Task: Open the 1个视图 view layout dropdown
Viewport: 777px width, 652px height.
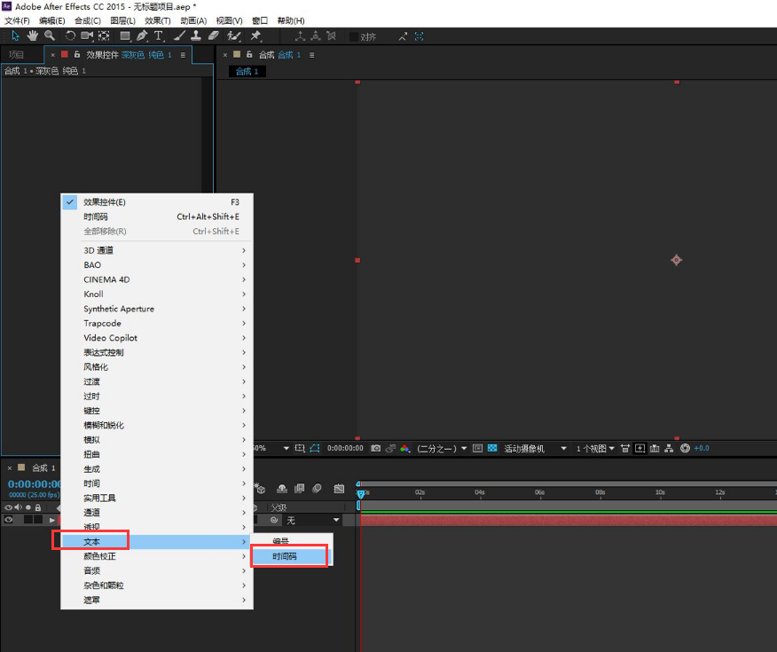Action: [x=595, y=448]
